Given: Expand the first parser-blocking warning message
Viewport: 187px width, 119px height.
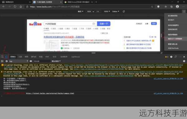Looking at the screenshot, I should 5,65.
